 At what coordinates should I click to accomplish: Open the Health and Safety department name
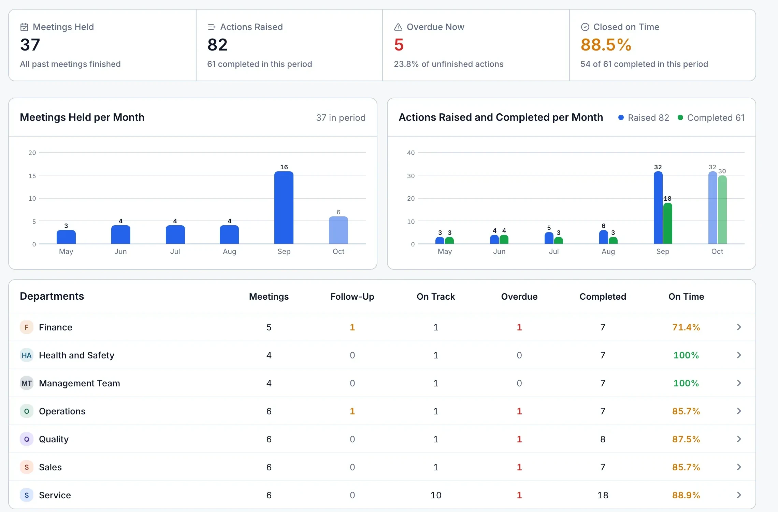76,355
